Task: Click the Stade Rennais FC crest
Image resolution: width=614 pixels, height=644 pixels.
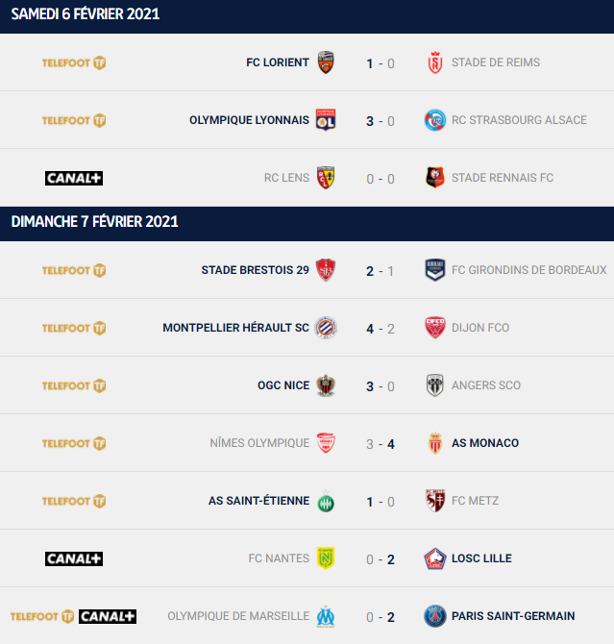Action: click(x=435, y=178)
